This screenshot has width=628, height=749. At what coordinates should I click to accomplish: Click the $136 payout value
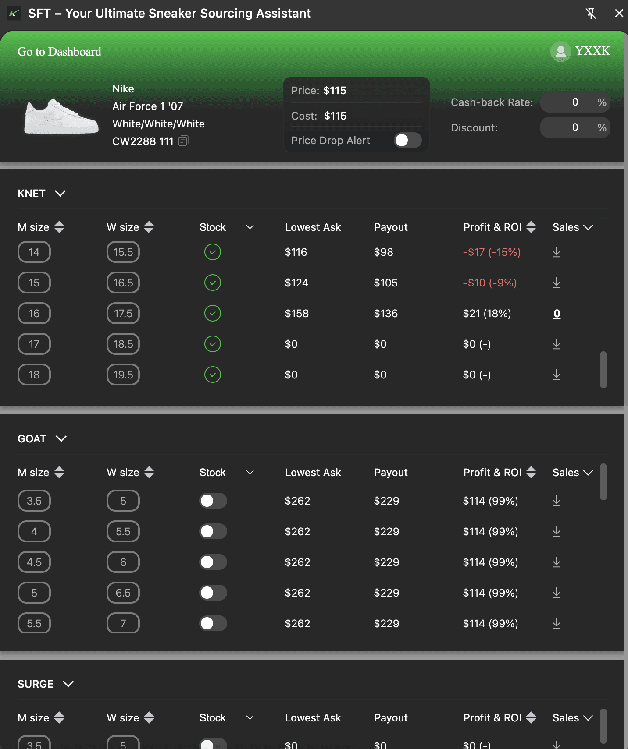(x=386, y=314)
